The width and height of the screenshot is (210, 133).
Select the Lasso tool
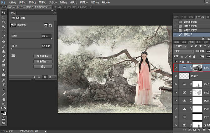click(x=4, y=22)
